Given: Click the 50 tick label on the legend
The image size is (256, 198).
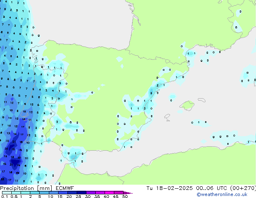Looking at the screenshot, I should [x=125, y=196].
